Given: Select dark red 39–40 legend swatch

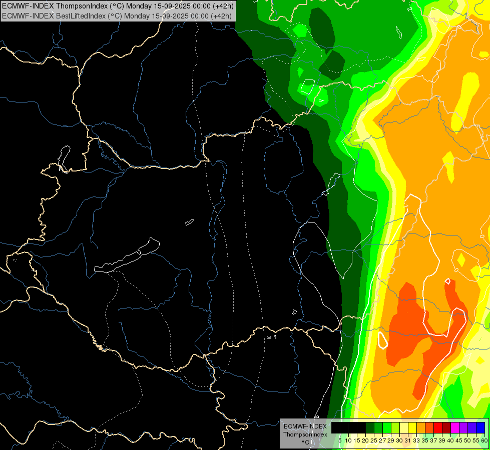Looking at the screenshot, I should click(446, 427).
